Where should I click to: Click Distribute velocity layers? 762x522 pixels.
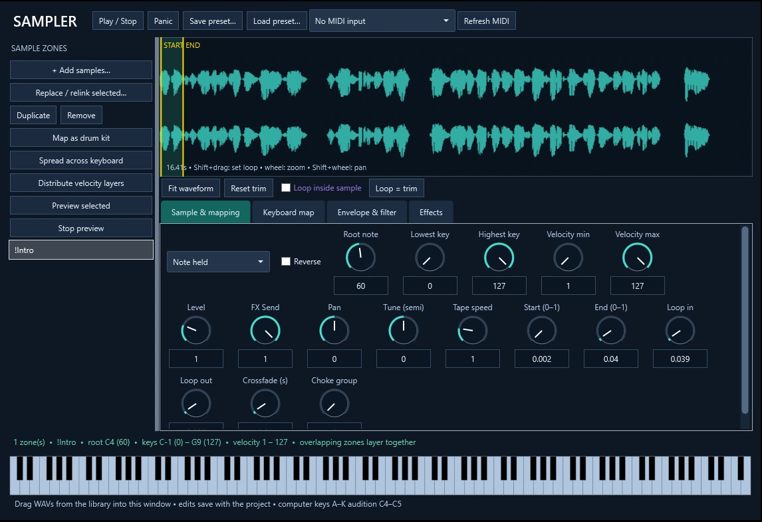tap(81, 183)
